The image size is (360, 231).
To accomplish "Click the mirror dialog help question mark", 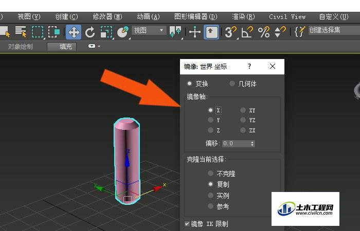I will tap(249, 66).
